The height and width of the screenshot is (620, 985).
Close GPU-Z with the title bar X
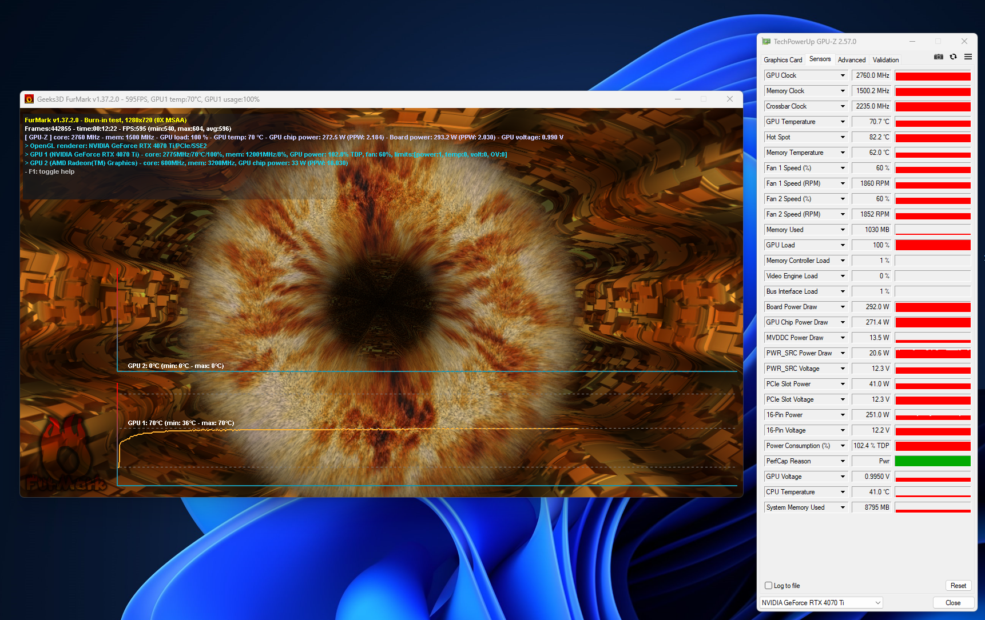(964, 42)
